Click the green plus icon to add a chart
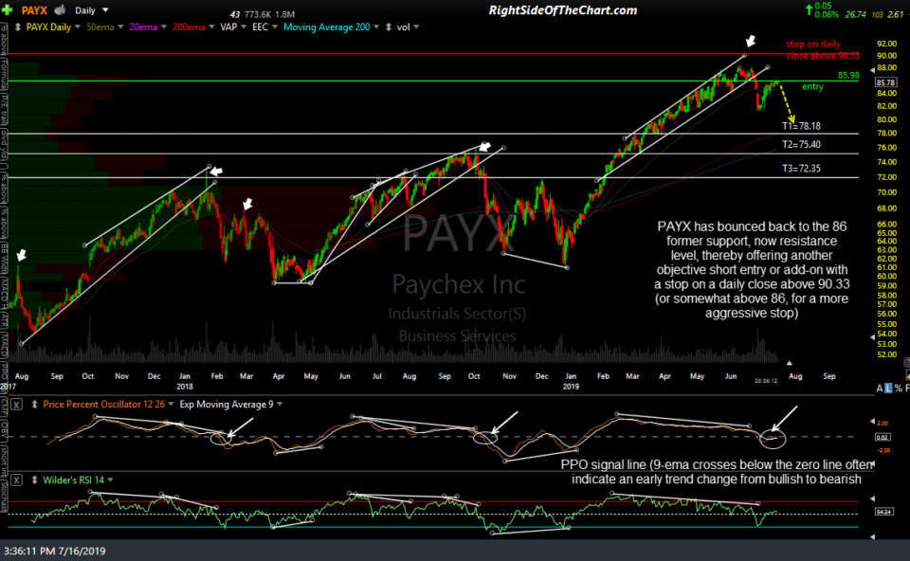This screenshot has height=561, width=910. coord(8,8)
